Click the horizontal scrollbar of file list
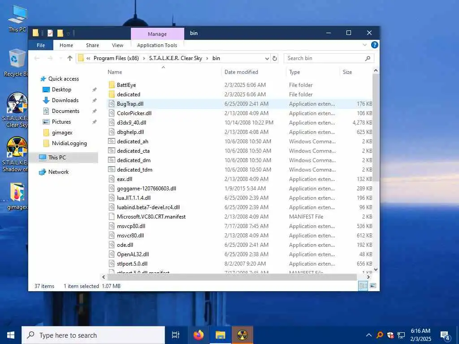This screenshot has width=459, height=344. pyautogui.click(x=232, y=277)
